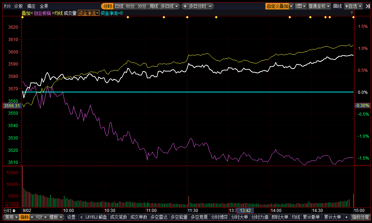
Task: Click the minus icon after 多日分时
Action: (x=210, y=6)
